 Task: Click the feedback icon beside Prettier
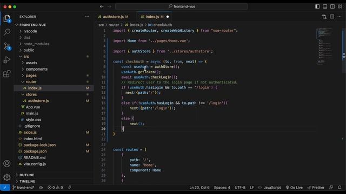(331, 188)
